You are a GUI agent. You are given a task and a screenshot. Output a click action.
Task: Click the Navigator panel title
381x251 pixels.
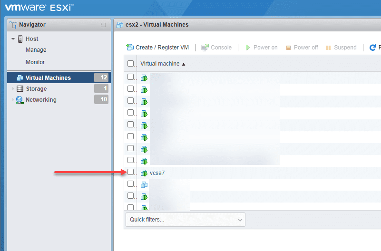[32, 25]
